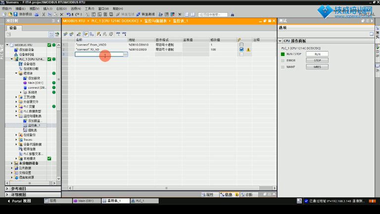Expand the 参考项目 panel
380x214 pixels.
(x=7, y=189)
